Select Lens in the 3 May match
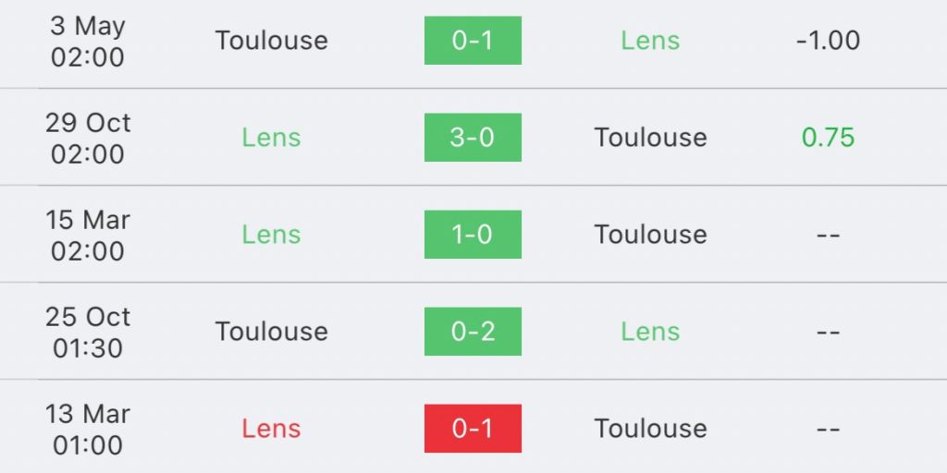Viewport: 947px width, 473px height. [x=650, y=41]
